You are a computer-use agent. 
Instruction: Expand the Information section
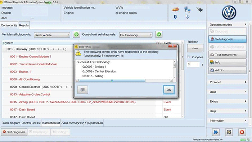click(246, 120)
